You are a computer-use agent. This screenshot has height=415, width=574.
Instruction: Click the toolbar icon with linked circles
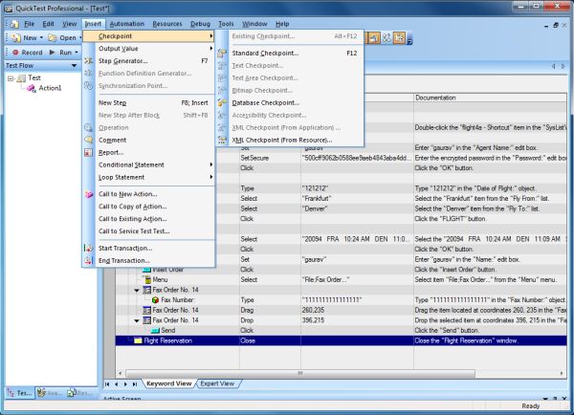[386, 37]
